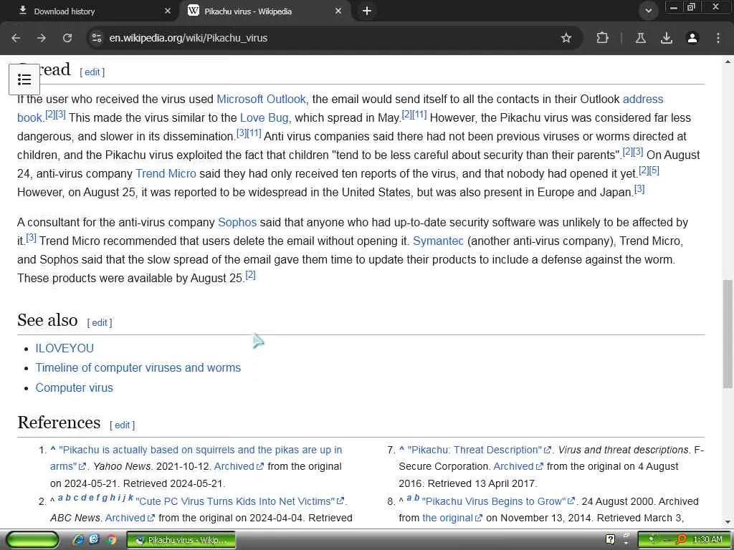Open the Sophos link
Viewport: 734px width, 550px height.
tap(237, 222)
